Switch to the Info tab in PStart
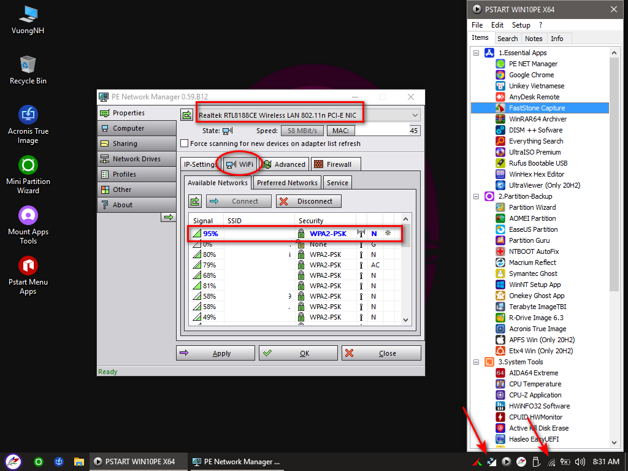Image resolution: width=628 pixels, height=471 pixels. point(557,39)
